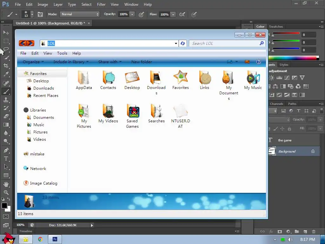
Task: Select the Eyedropper tool
Action: [6, 74]
